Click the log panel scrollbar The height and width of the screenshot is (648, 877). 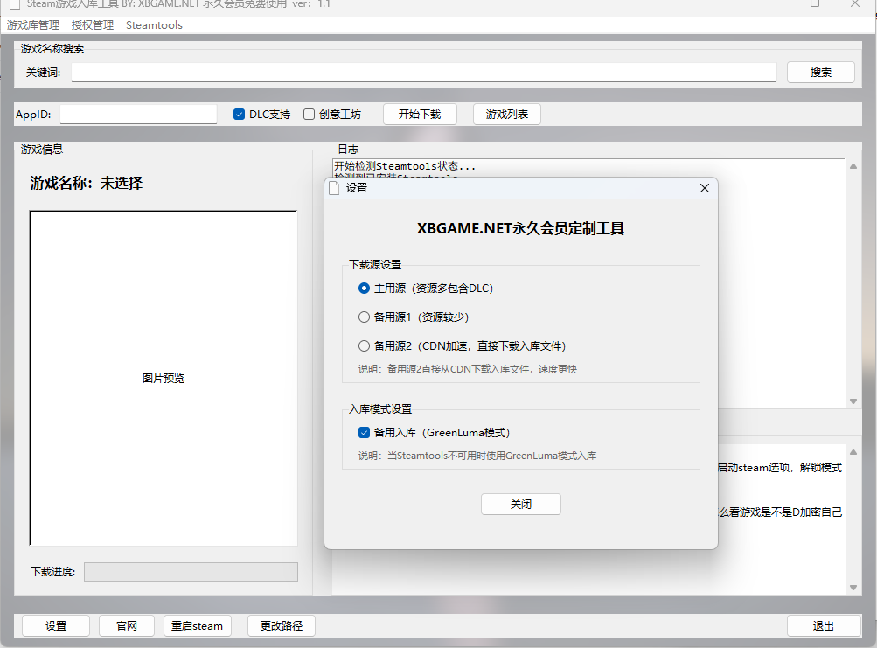pyautogui.click(x=853, y=280)
